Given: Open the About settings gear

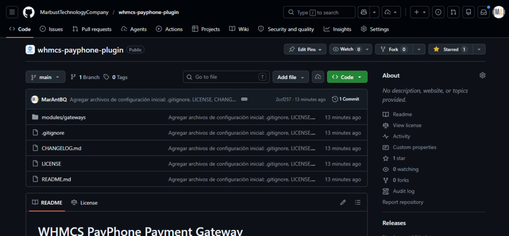Looking at the screenshot, I should point(482,76).
